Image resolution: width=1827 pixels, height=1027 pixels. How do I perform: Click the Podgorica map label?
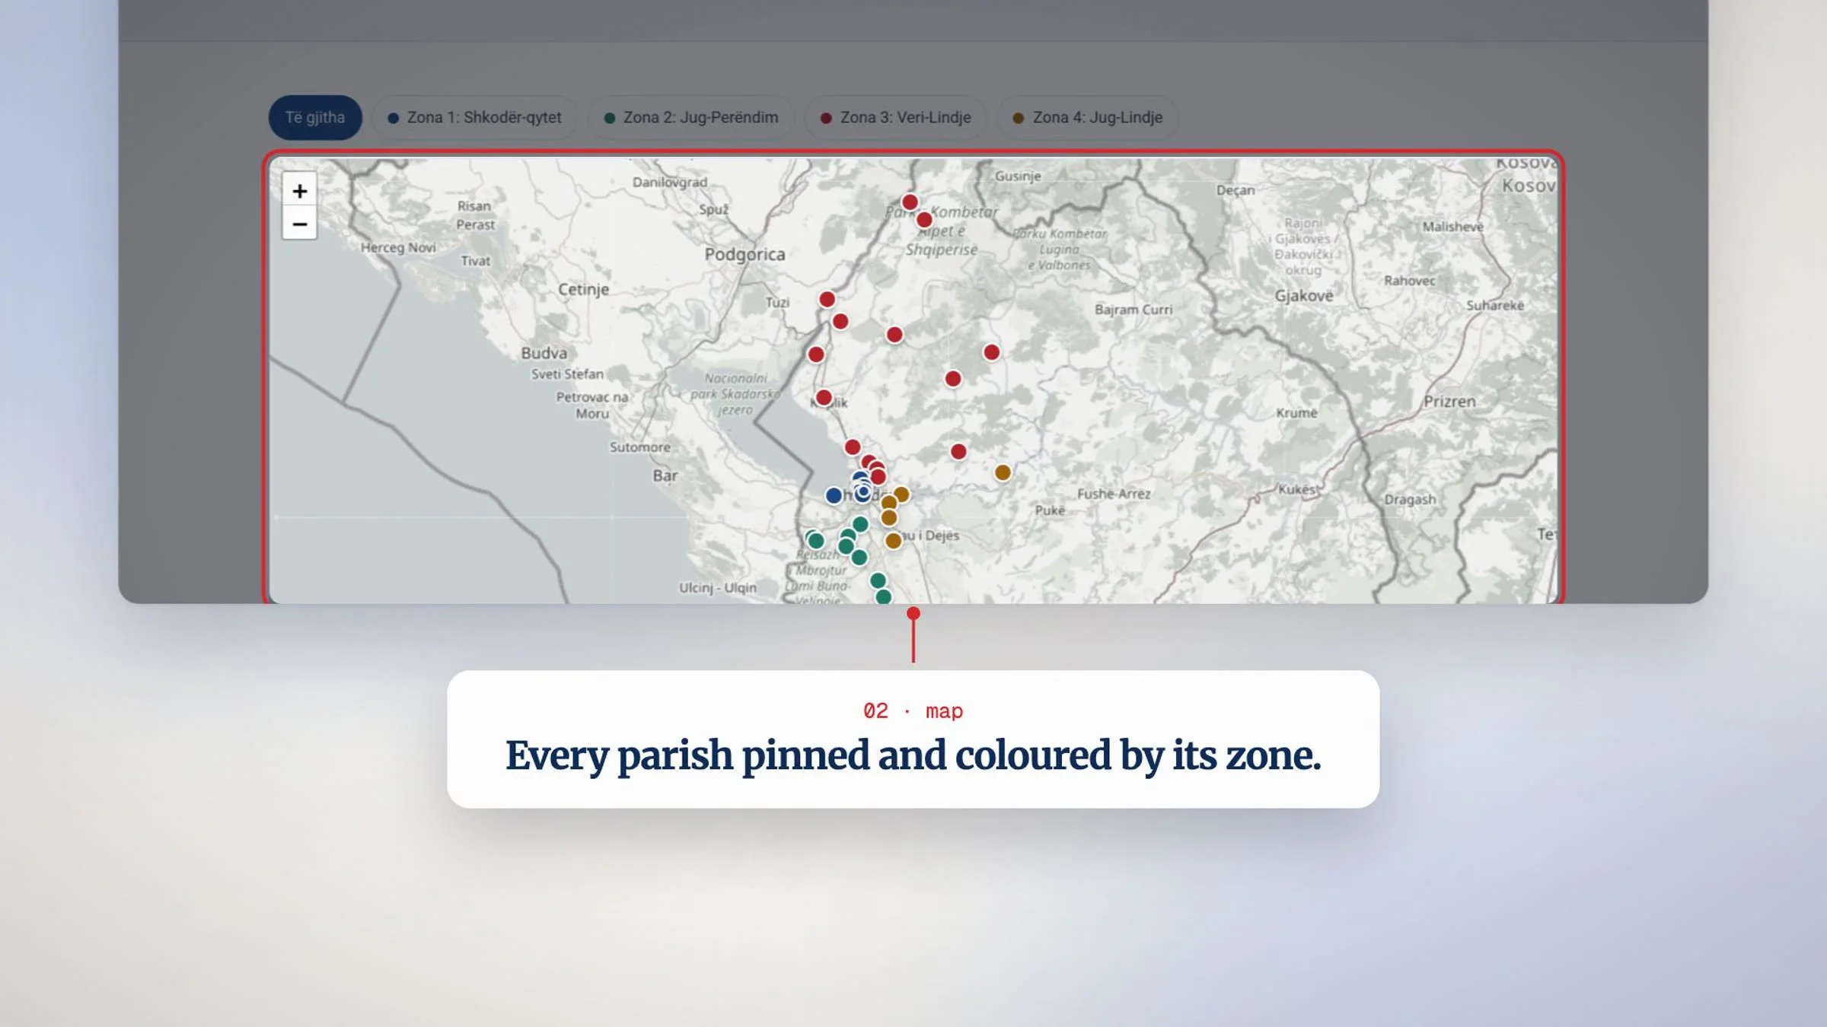(745, 254)
